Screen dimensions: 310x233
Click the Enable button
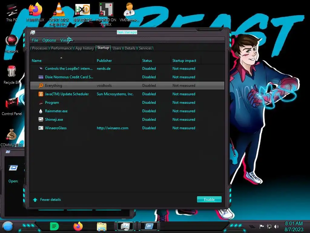209,200
